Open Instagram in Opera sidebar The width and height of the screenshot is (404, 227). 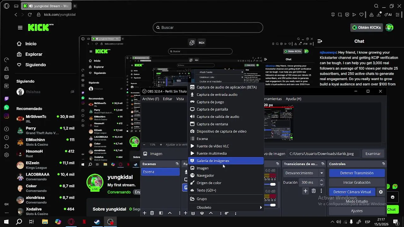click(x=7, y=116)
